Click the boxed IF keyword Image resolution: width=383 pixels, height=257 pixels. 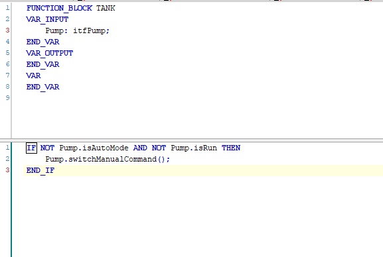[x=31, y=148]
